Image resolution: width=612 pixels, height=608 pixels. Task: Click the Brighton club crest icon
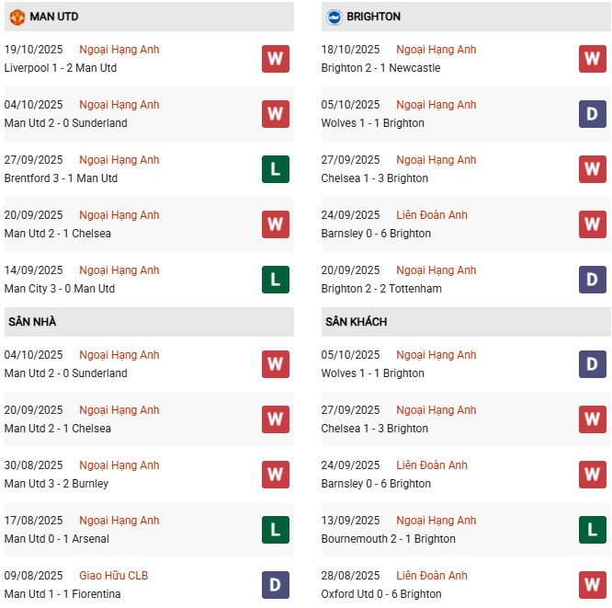tap(334, 17)
